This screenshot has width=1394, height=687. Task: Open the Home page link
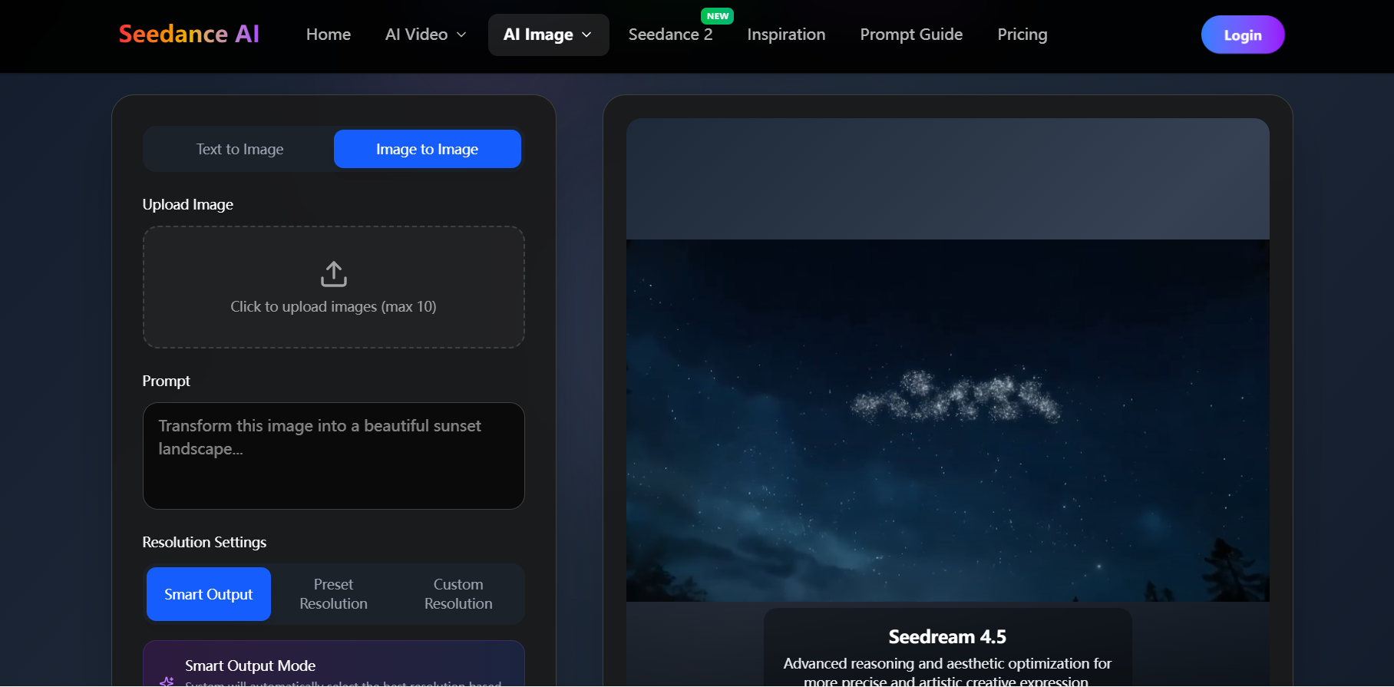[329, 35]
